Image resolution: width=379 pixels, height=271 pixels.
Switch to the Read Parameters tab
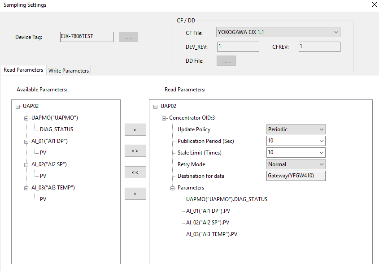tap(23, 70)
